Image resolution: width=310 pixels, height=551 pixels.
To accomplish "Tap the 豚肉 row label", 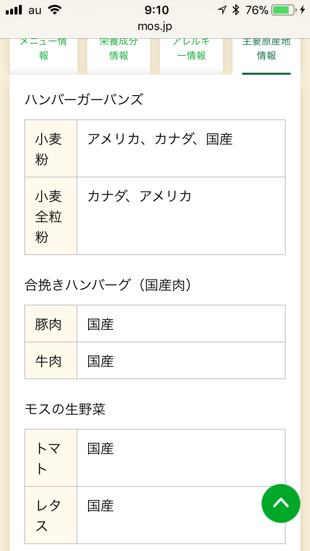I will (x=51, y=324).
